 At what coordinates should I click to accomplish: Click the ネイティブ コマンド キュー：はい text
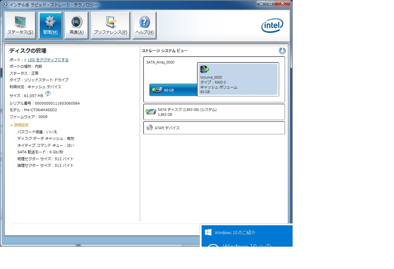(46, 145)
